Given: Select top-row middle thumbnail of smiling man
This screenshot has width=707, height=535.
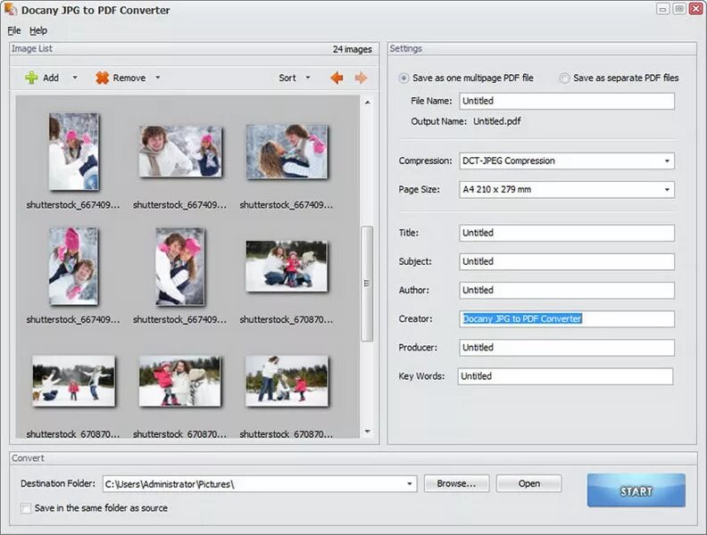Looking at the screenshot, I should pyautogui.click(x=180, y=152).
